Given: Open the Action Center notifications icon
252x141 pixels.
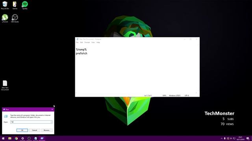Looking at the screenshot, I should pyautogui.click(x=248, y=138).
